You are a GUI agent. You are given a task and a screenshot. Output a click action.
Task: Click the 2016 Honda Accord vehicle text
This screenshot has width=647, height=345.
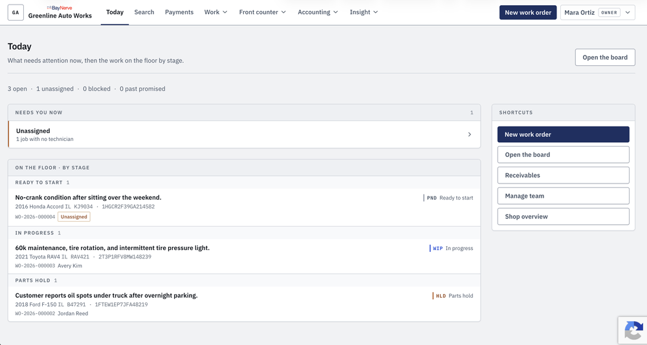point(39,207)
